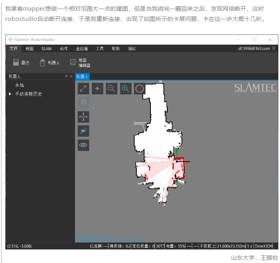280x263 pixels.
Task: Click the Slamtec RoboStudio title icon
Action: click(x=11, y=39)
